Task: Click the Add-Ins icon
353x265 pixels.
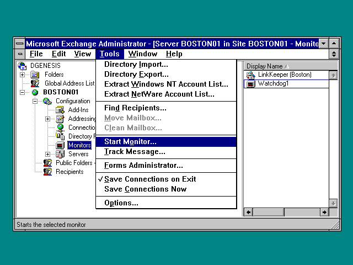Action: (x=60, y=110)
